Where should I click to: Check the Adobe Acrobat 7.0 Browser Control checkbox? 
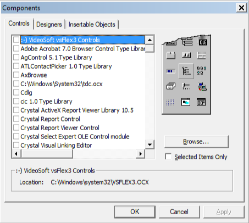coord(16,48)
